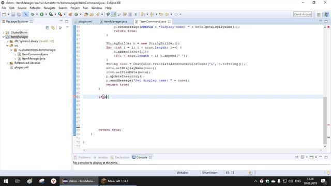The width and height of the screenshot is (331, 186).
Task: Open dropdown next to External Tools icon
Action: 64,14
